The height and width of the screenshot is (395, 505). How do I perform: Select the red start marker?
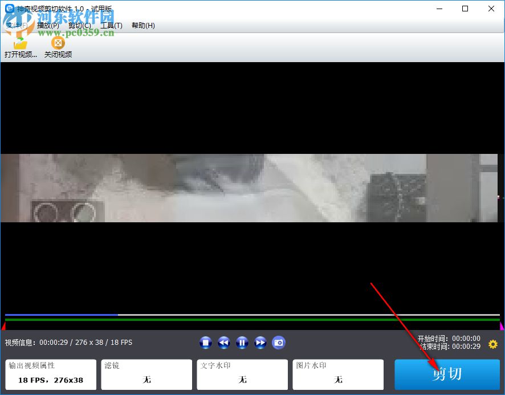point(3,325)
